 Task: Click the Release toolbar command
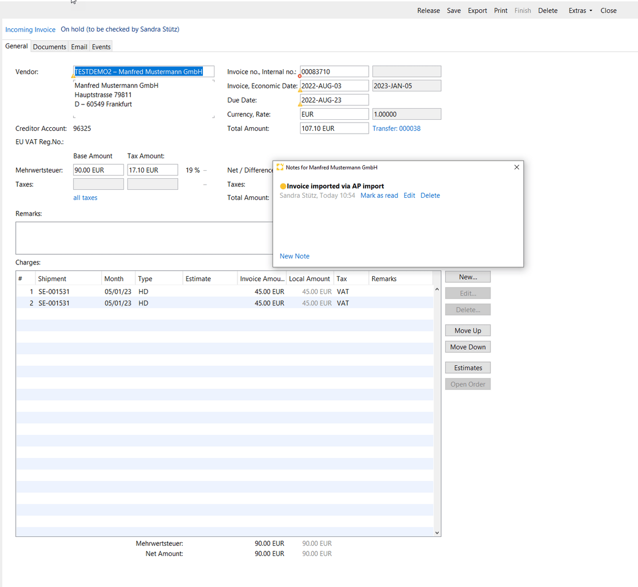428,11
